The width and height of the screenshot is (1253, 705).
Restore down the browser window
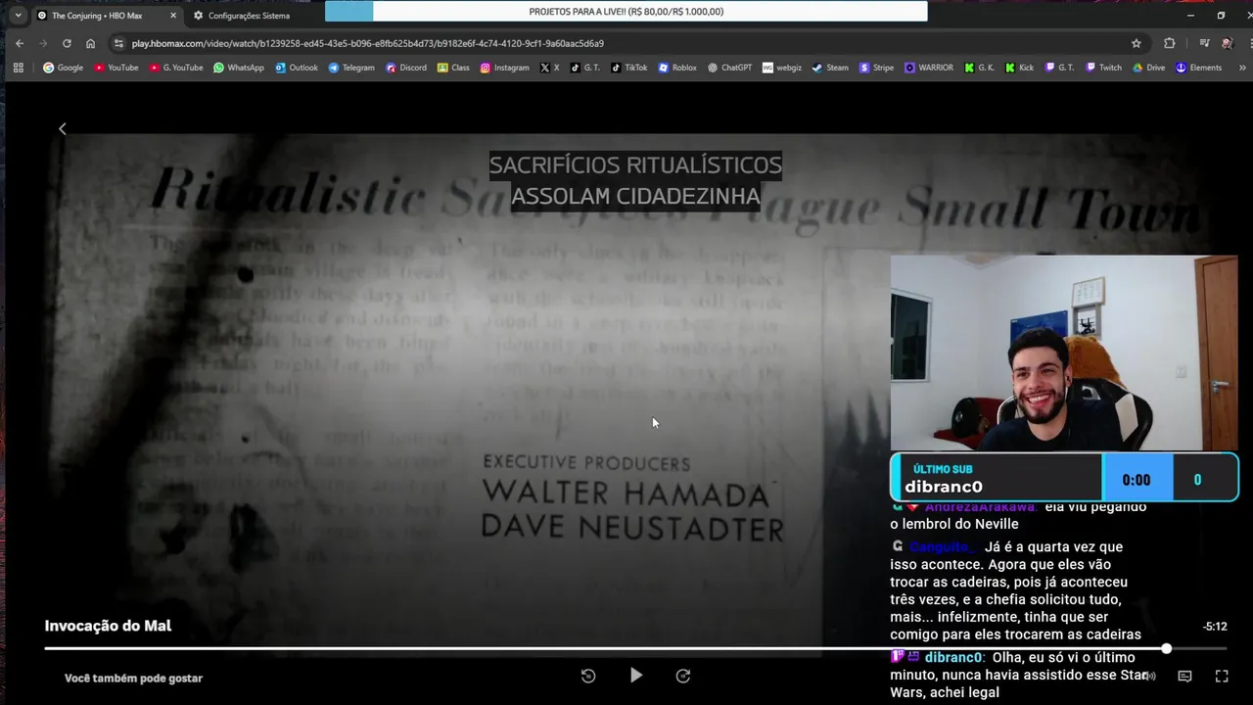click(1221, 16)
